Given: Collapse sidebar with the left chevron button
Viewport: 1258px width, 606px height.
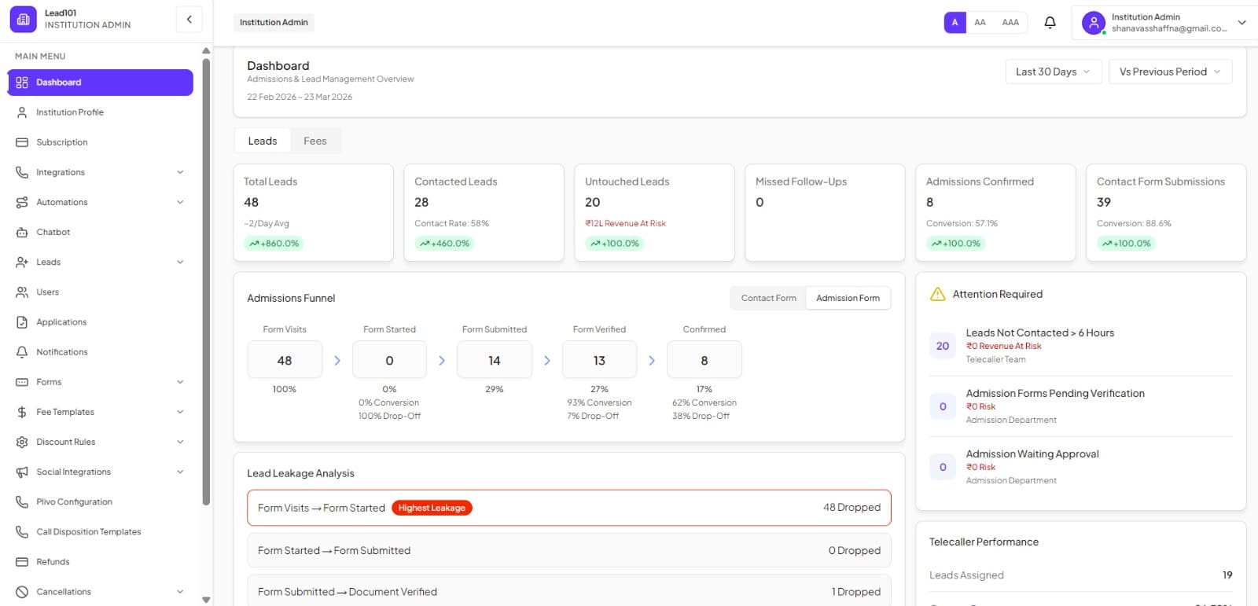Looking at the screenshot, I should [x=189, y=20].
